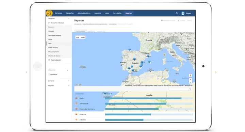Click the Comunidad Valenciana progress bar
The width and height of the screenshot is (245, 132).
click(149, 109)
